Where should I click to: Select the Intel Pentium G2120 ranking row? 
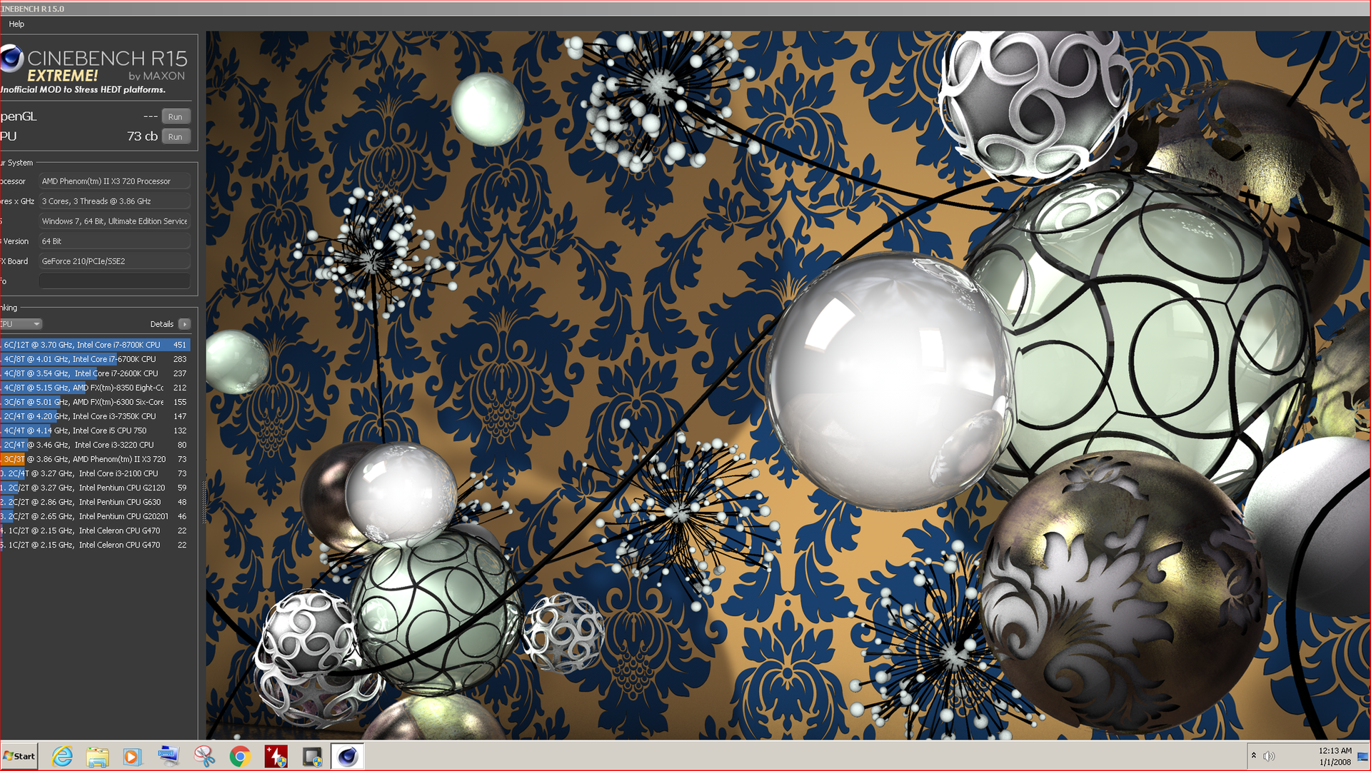click(95, 488)
